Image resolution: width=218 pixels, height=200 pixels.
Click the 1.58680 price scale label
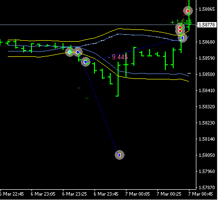[x=207, y=42]
